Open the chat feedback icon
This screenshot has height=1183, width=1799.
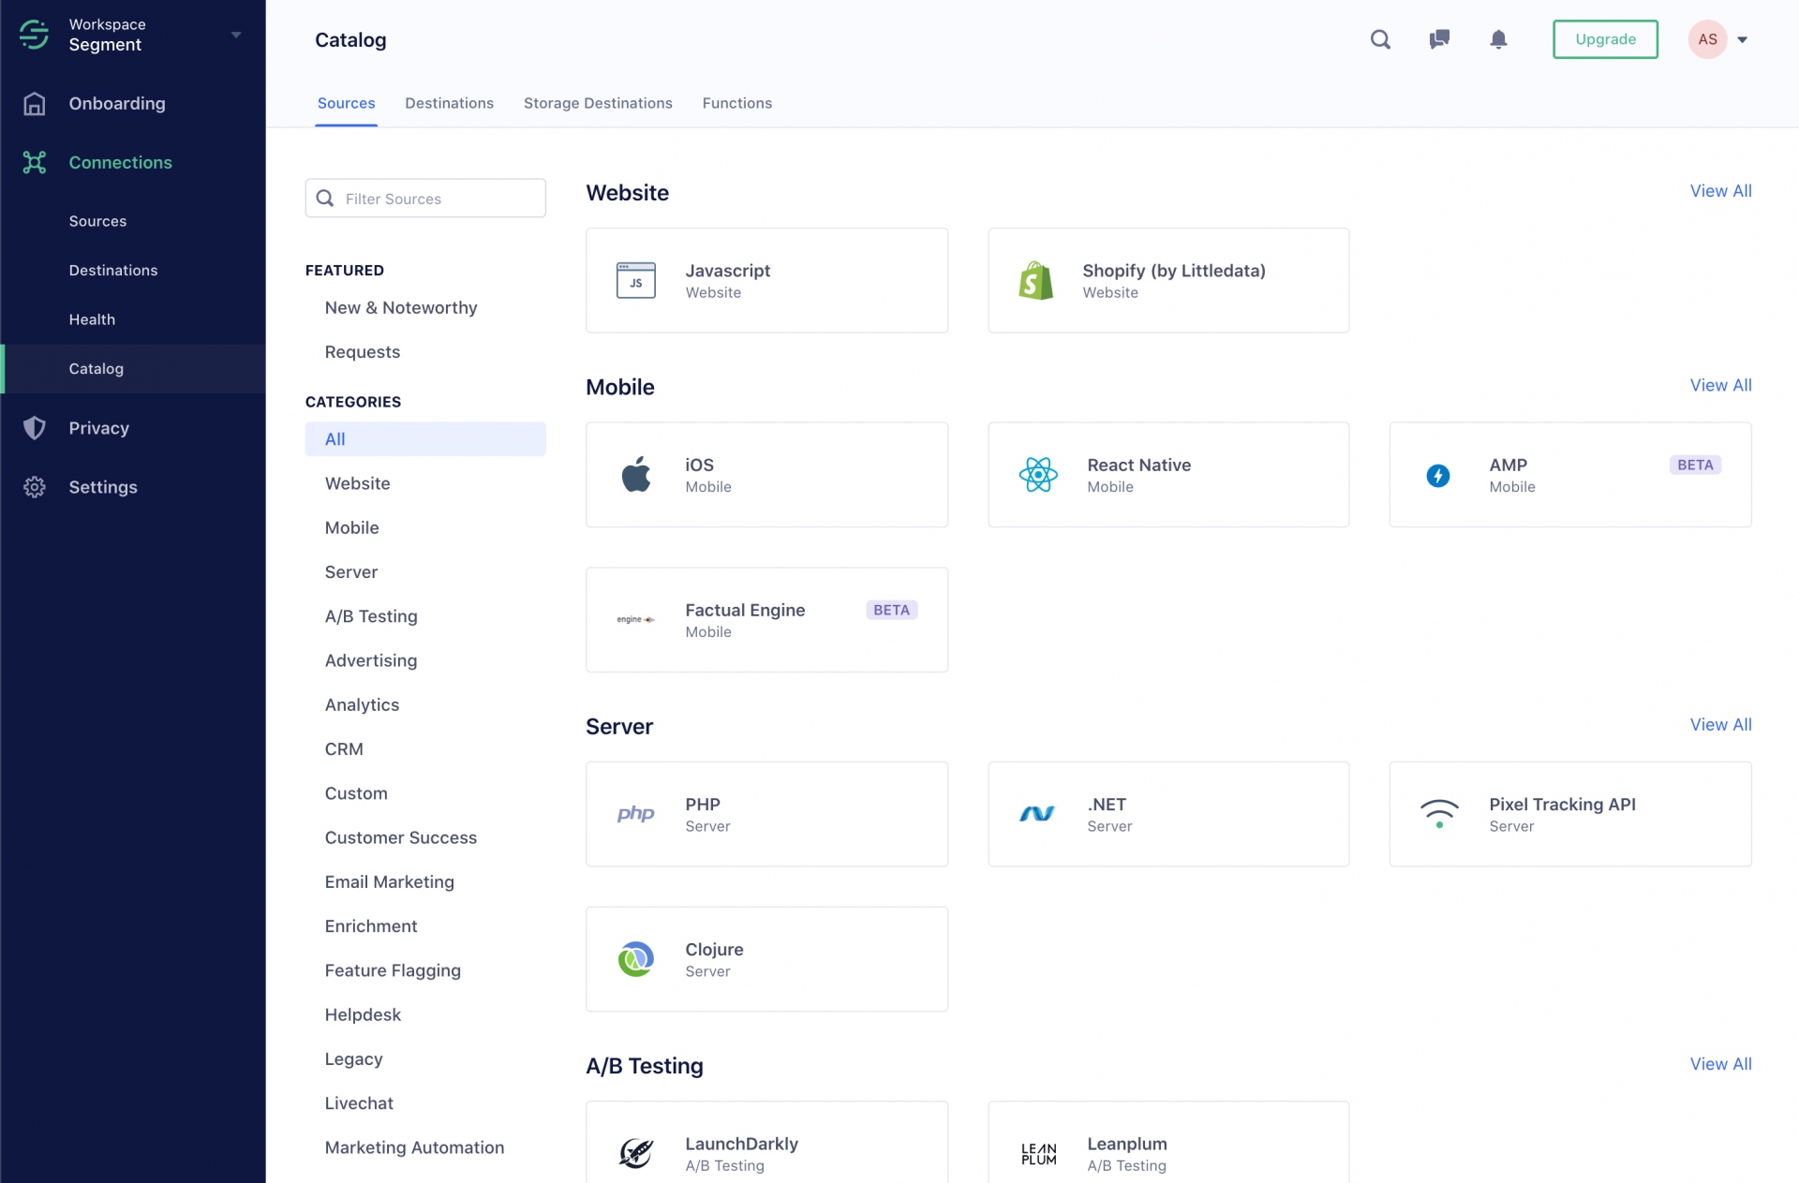tap(1439, 39)
